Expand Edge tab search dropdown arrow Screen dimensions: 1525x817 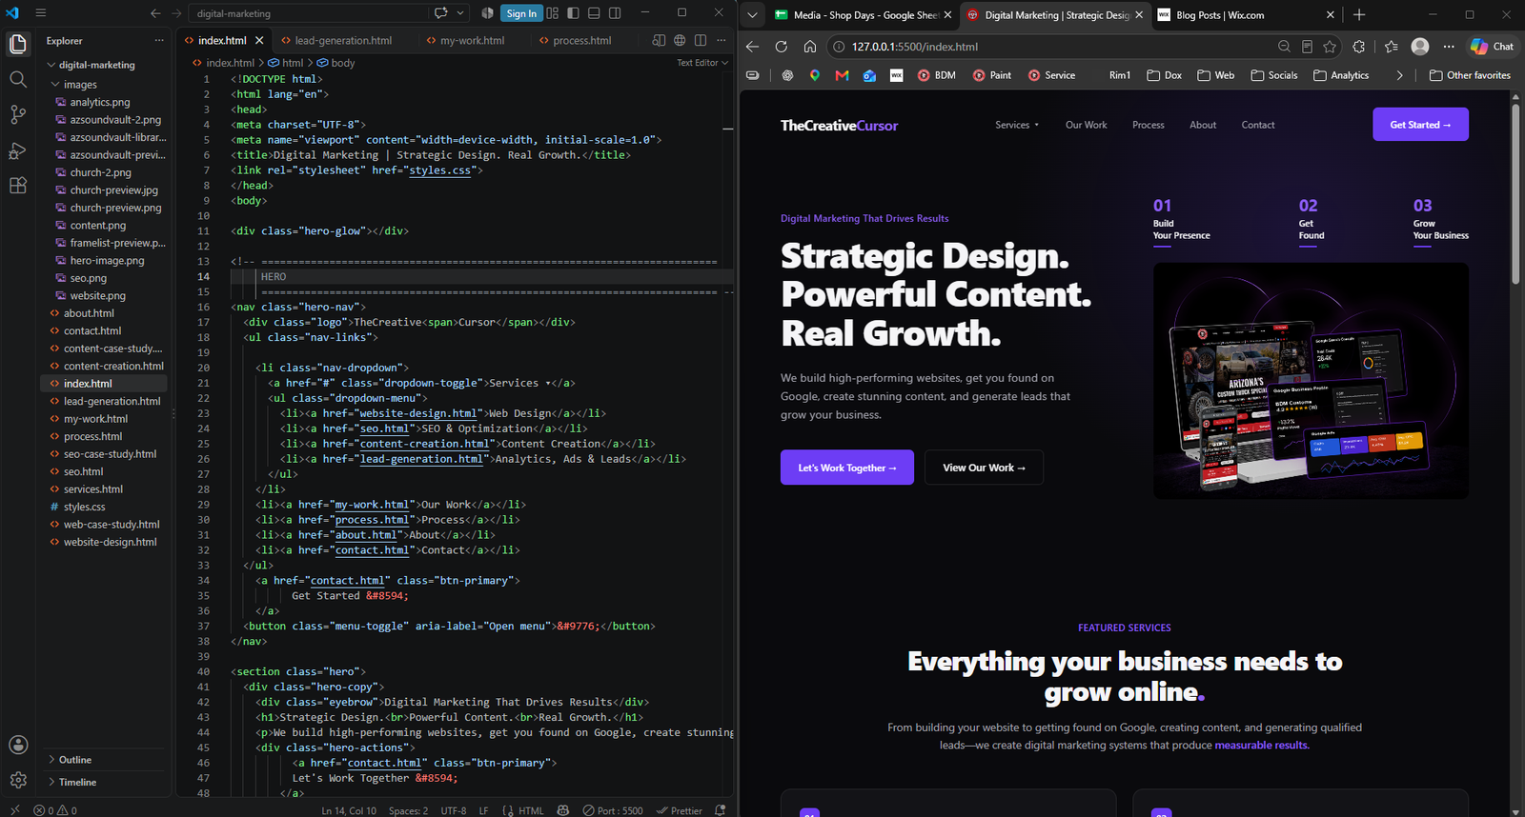[x=752, y=14]
